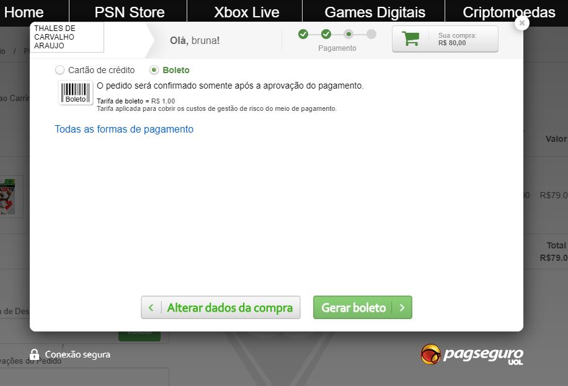
Task: Close the payment modal with X
Action: coord(521,23)
